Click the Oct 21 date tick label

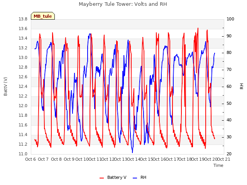(x=224, y=159)
